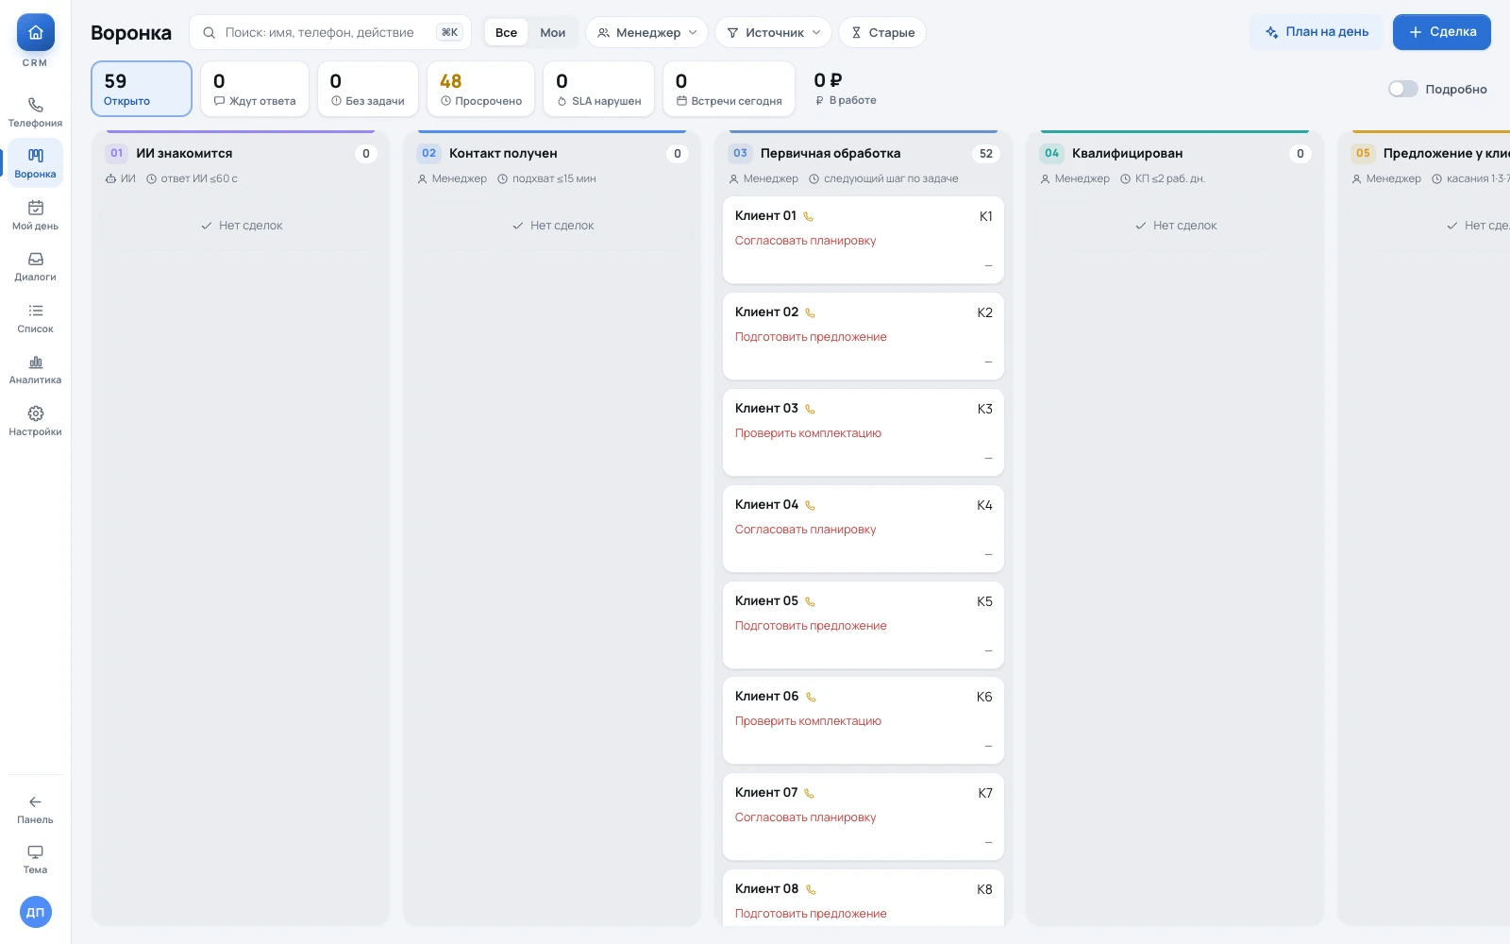
Task: Click the Клиент 08 name
Action: tap(766, 889)
